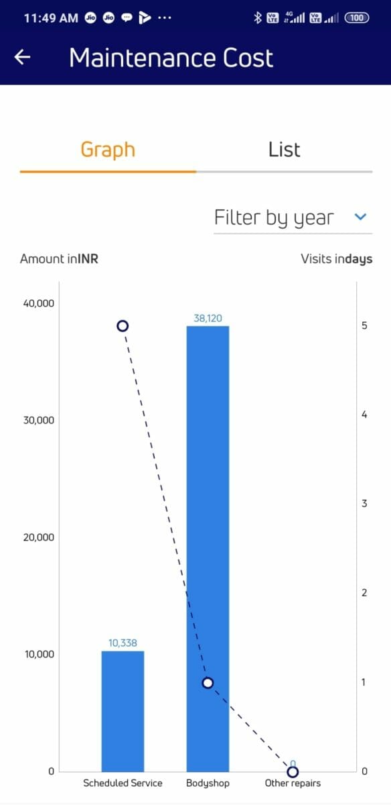Viewport: 391px width, 805px height.
Task: Select the Scheduled Service visits marker at 5
Action: tap(123, 325)
